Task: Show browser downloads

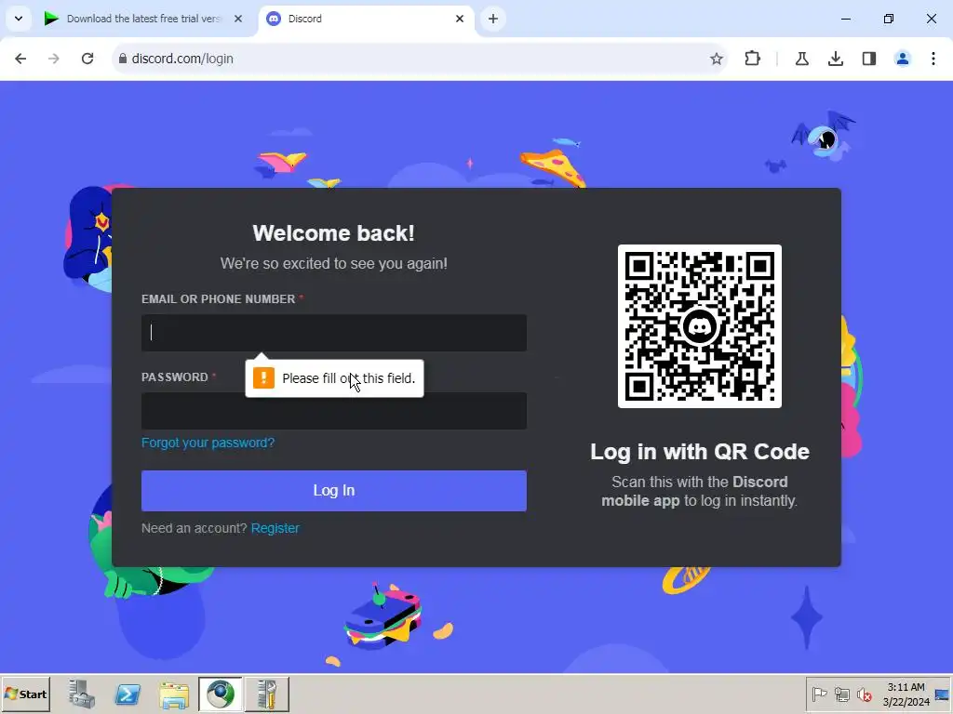Action: [836, 59]
